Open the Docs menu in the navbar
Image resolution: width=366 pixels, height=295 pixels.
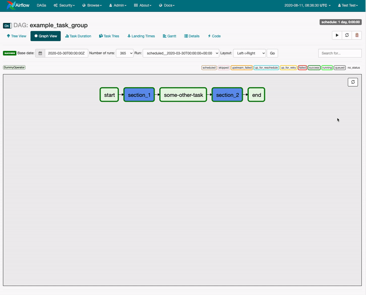[167, 5]
